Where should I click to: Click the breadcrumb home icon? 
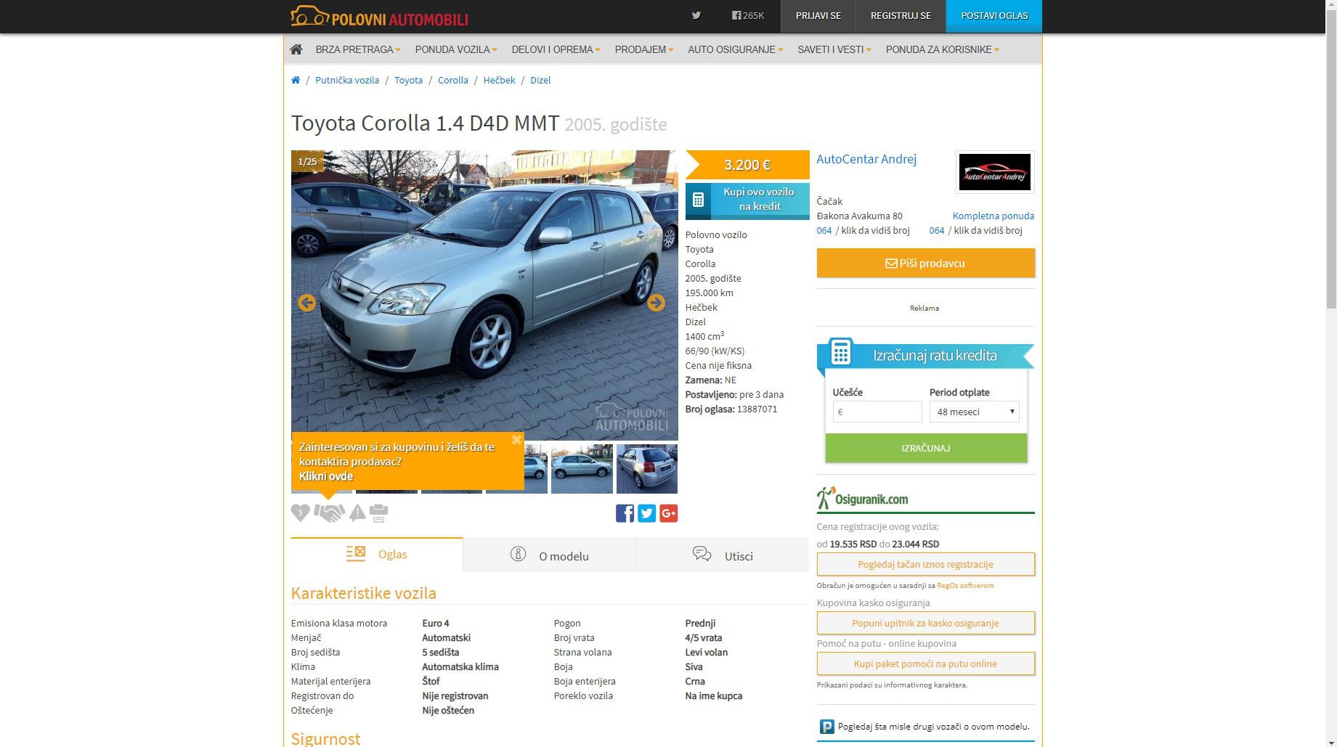(x=296, y=80)
